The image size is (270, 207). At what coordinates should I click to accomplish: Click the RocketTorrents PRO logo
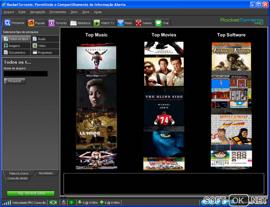[242, 21]
